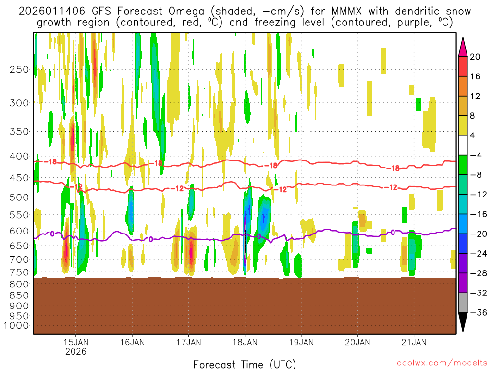The height and width of the screenshot is (369, 492).
Task: Click the rightmost red -18 contour label
Action: [394, 168]
